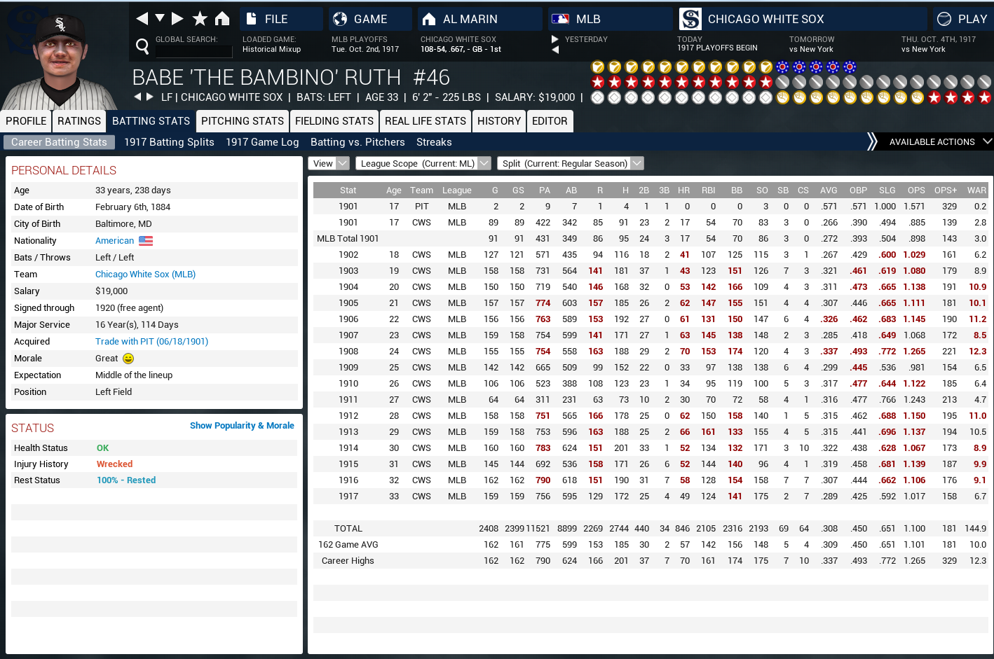Open the Split dropdown

tap(571, 163)
